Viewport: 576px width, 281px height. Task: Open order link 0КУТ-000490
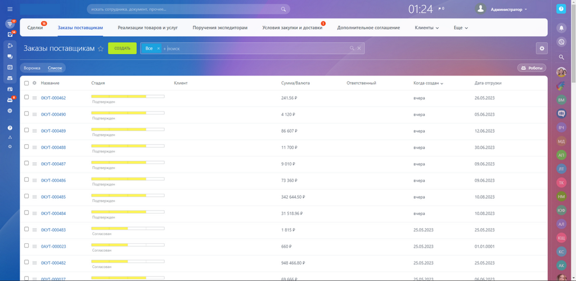pos(53,114)
